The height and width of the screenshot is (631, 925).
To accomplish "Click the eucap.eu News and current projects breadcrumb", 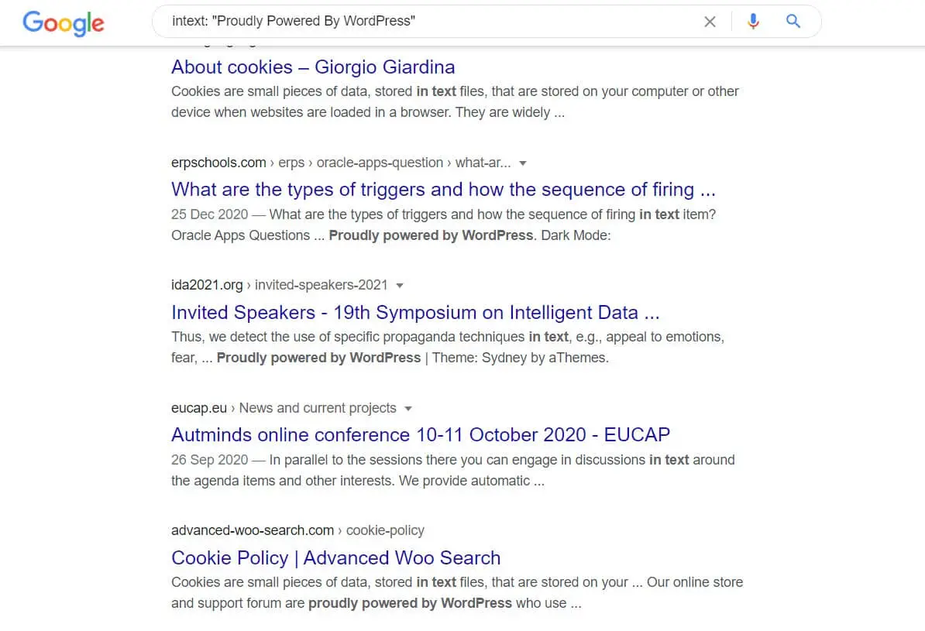I will pos(284,408).
